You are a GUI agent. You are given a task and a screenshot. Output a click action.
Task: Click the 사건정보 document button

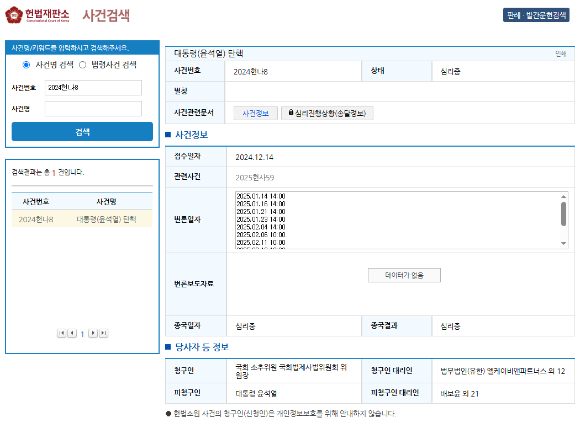click(x=255, y=113)
